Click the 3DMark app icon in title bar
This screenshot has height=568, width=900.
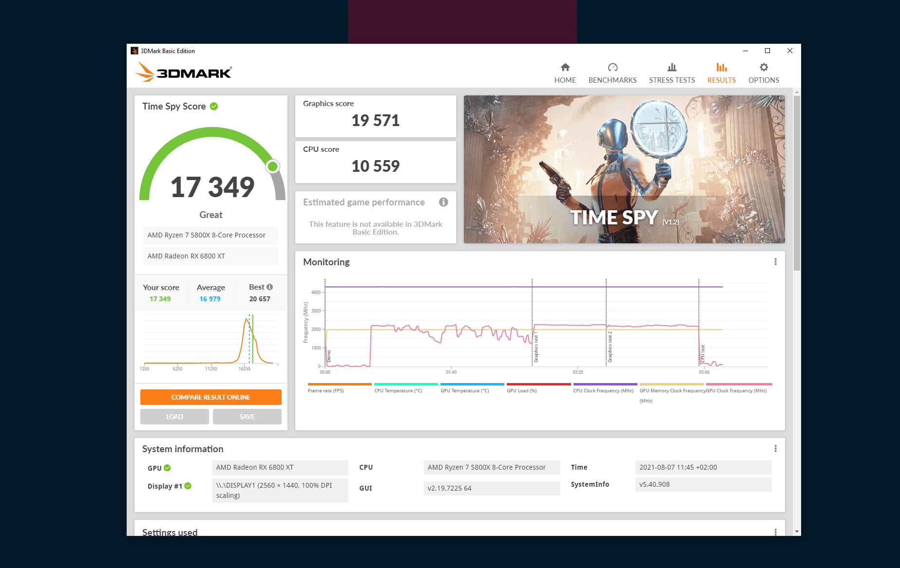[134, 51]
